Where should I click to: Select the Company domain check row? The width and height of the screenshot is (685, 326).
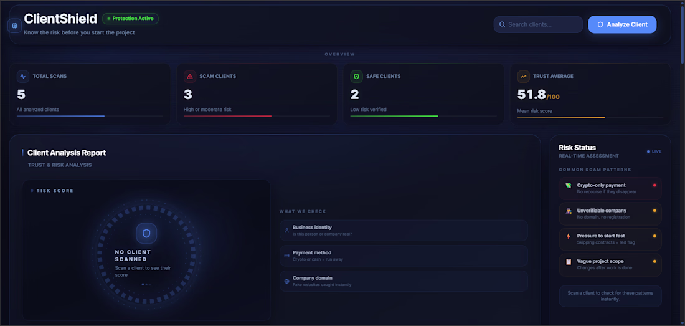[404, 281]
